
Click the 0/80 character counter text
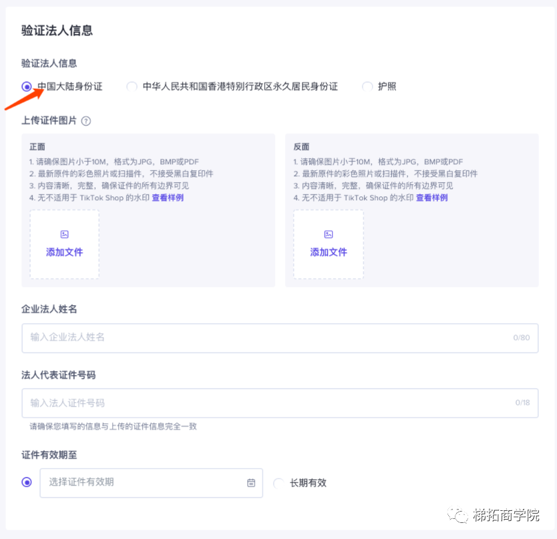pyautogui.click(x=521, y=337)
